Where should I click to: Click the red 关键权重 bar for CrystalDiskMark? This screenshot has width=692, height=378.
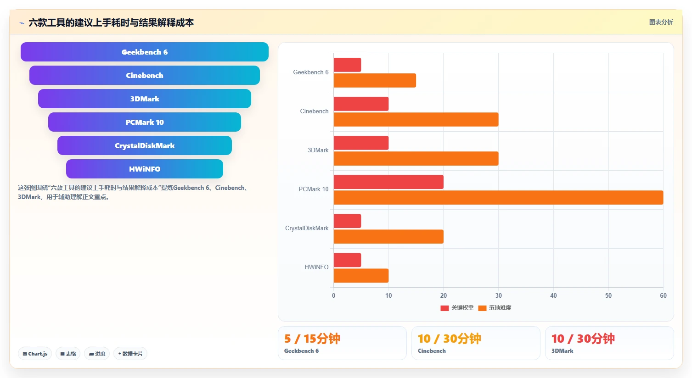pos(347,221)
